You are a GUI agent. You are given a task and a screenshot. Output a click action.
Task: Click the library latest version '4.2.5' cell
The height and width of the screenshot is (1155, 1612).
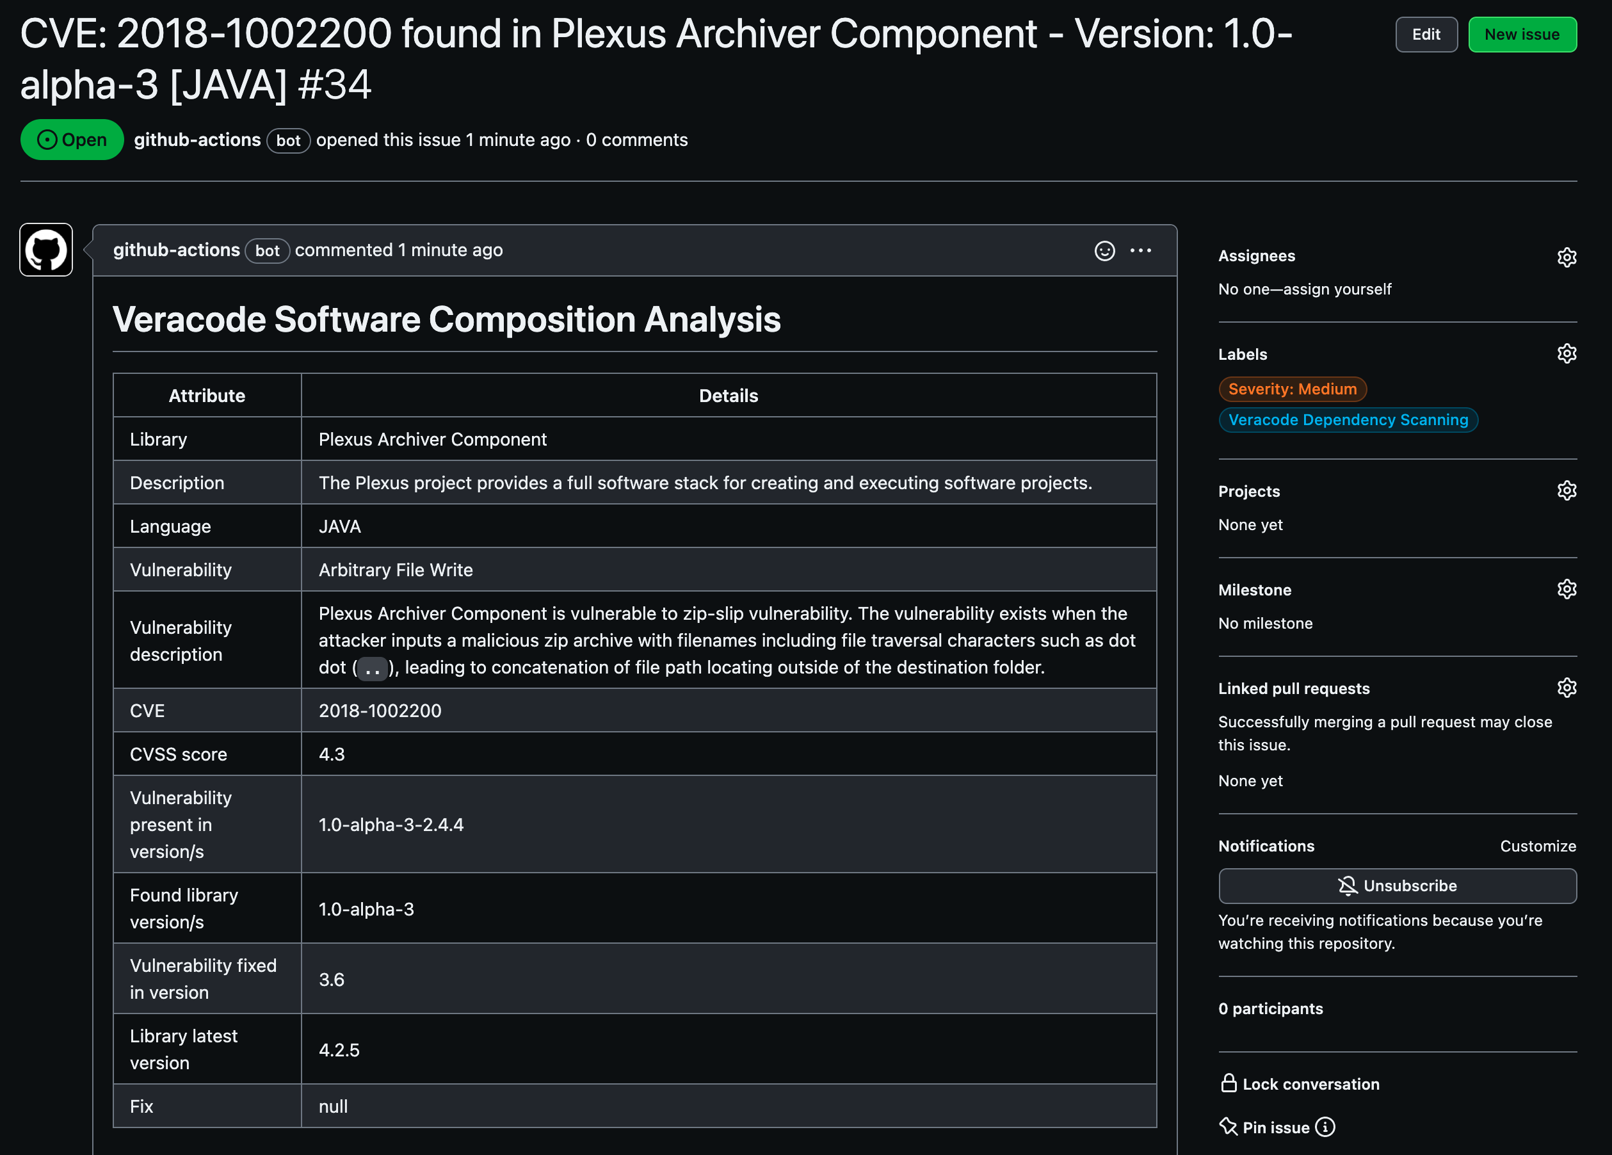(x=729, y=1049)
